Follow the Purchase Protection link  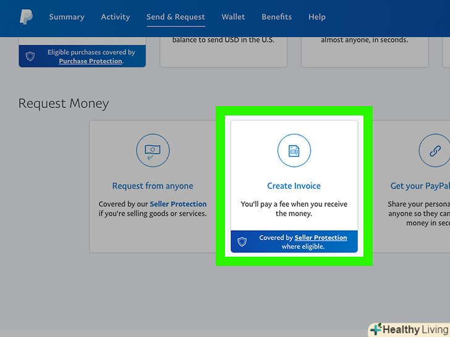point(90,61)
